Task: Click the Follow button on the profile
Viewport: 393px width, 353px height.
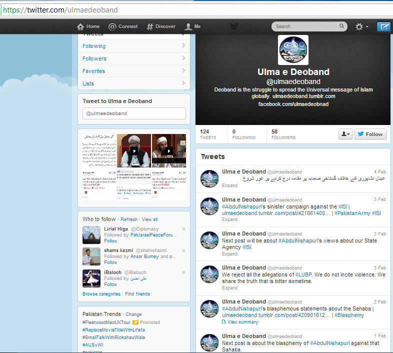Action: (370, 134)
